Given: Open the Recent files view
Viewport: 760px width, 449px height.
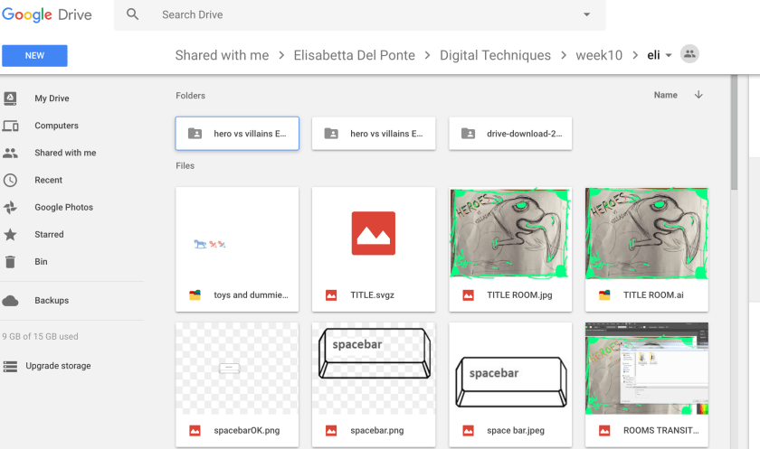Looking at the screenshot, I should (48, 180).
